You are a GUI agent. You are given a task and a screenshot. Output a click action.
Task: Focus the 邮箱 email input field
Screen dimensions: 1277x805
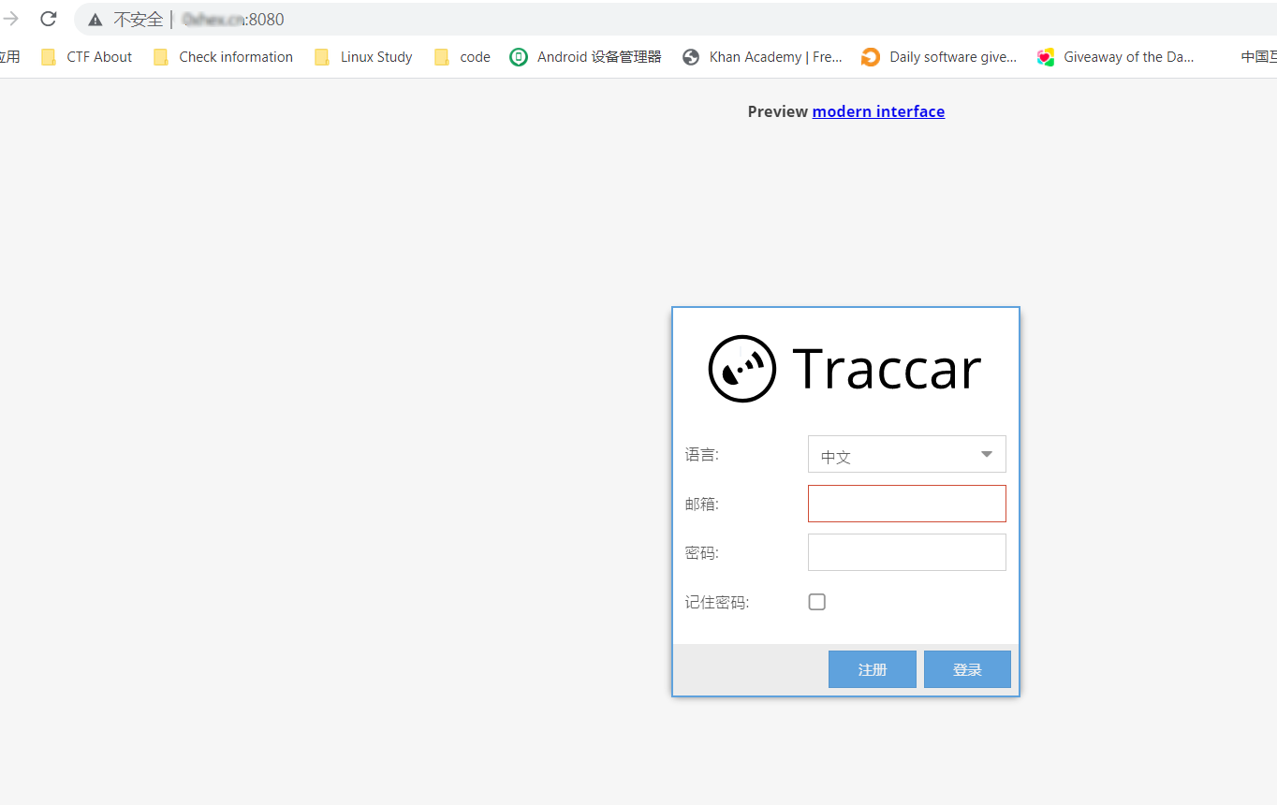906,504
